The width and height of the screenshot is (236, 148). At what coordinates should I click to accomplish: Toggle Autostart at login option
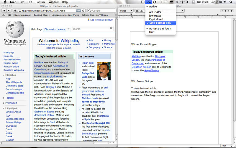pos(160,28)
